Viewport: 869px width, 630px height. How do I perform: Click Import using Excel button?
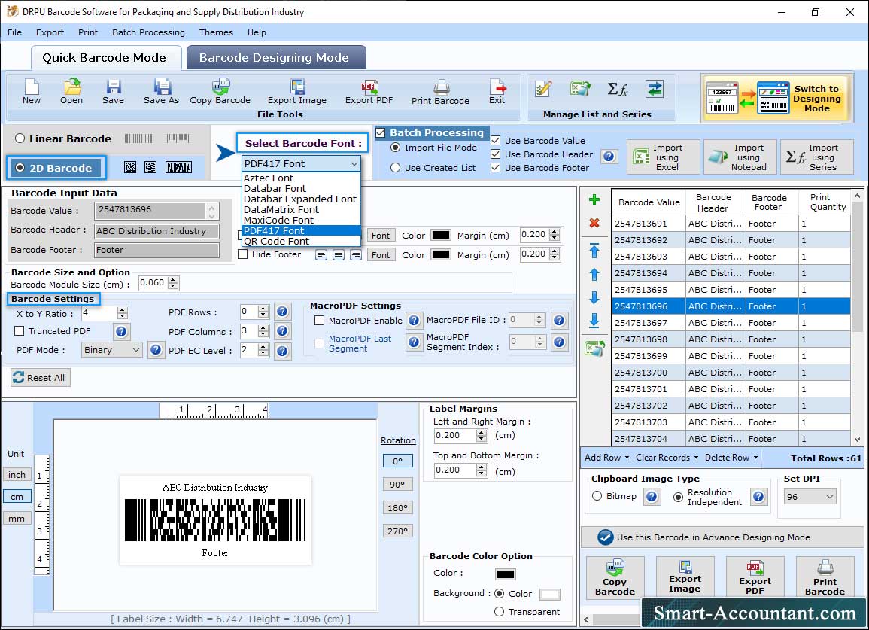(x=664, y=157)
